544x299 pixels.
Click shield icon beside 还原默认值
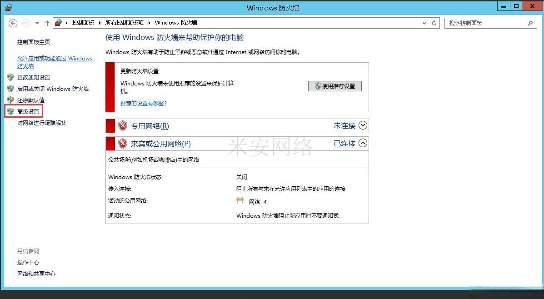pos(11,100)
